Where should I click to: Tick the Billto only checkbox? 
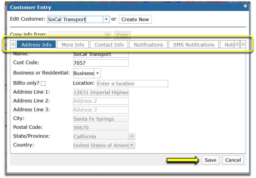[x=43, y=83]
